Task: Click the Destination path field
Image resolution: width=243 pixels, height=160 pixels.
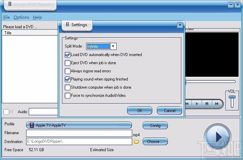Action: pos(79,142)
